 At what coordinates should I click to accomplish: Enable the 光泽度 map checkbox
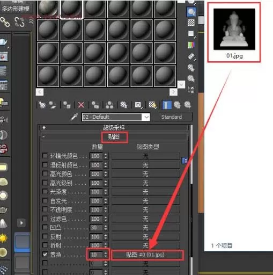(45, 191)
